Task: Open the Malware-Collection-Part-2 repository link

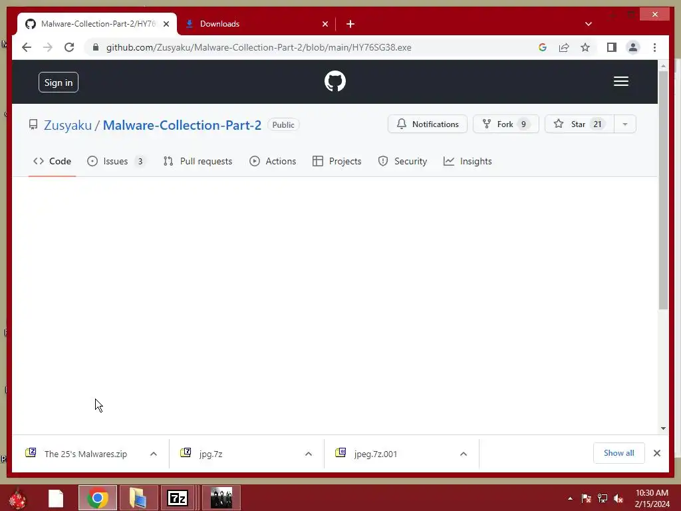Action: click(x=182, y=125)
